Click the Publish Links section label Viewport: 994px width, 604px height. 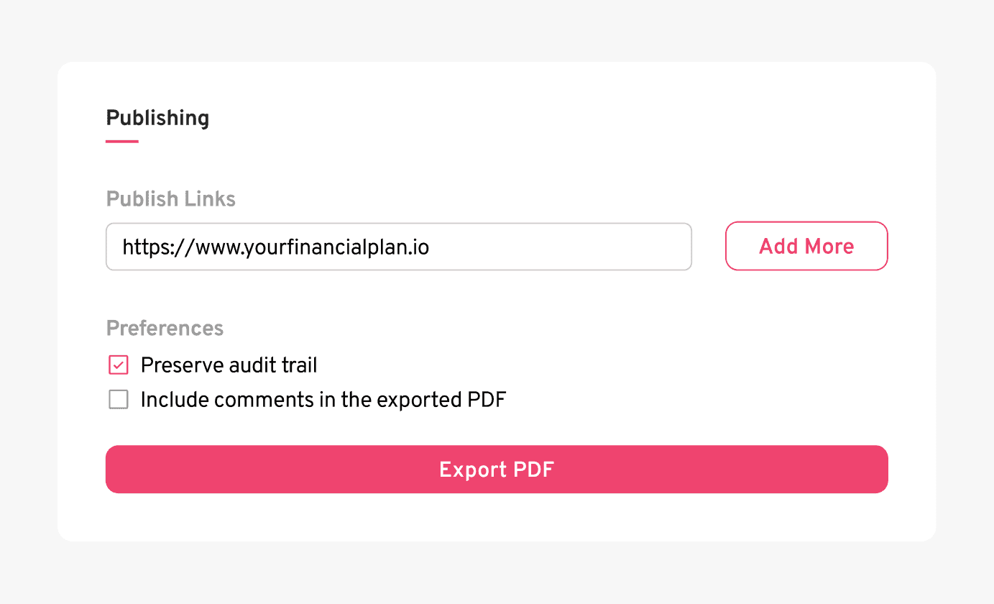pos(170,198)
